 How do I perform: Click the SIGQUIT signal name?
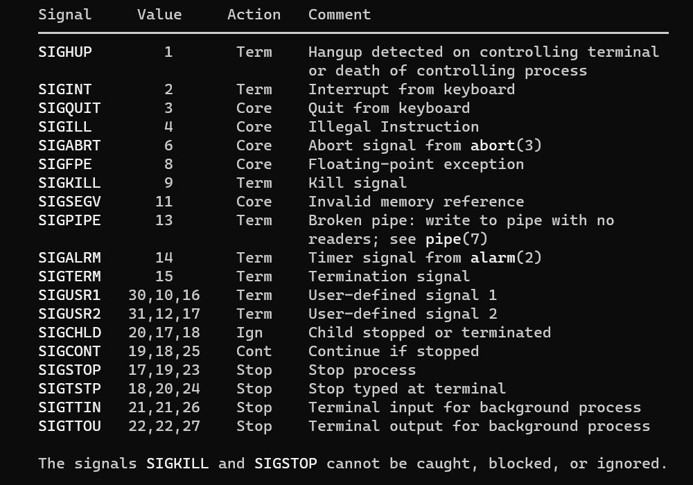tap(69, 108)
